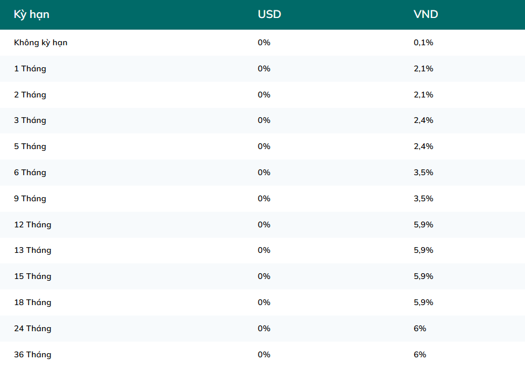Image resolution: width=525 pixels, height=366 pixels.
Task: Click the USD column header
Action: point(269,15)
